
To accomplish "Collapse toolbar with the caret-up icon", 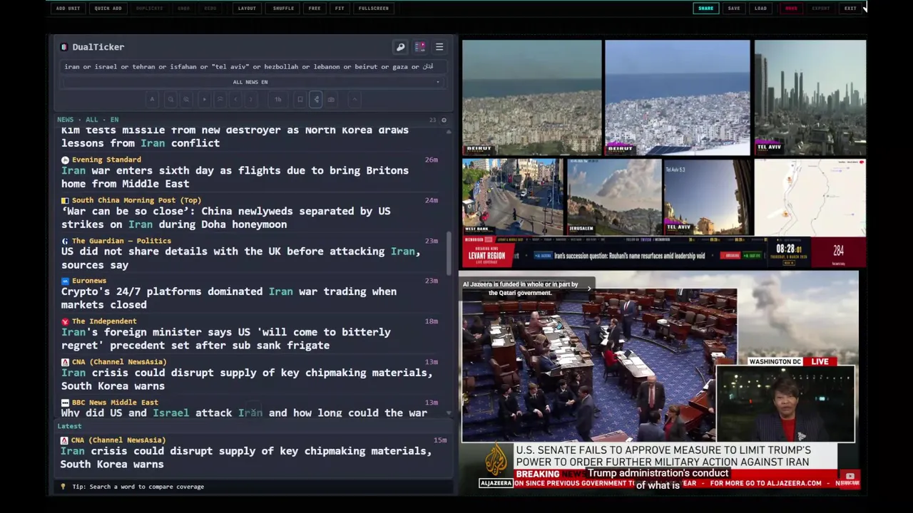I will [x=355, y=99].
